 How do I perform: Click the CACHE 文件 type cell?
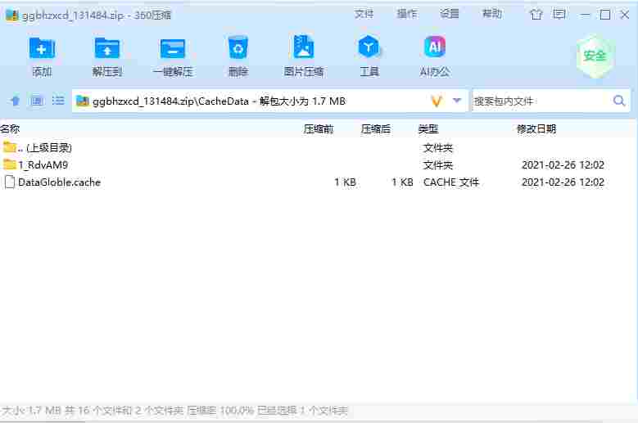coord(450,182)
